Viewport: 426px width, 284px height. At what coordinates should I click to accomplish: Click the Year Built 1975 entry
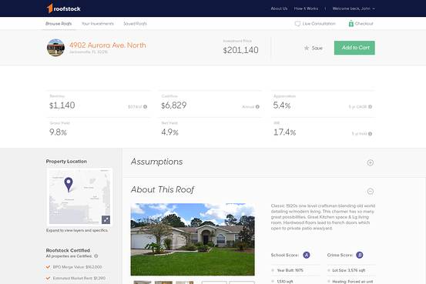[290, 270]
